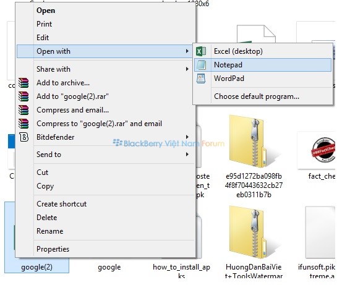
Task: Choose Properties from the context menu
Action: pyautogui.click(x=53, y=249)
